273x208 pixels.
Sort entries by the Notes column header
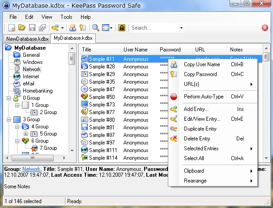[x=244, y=50]
